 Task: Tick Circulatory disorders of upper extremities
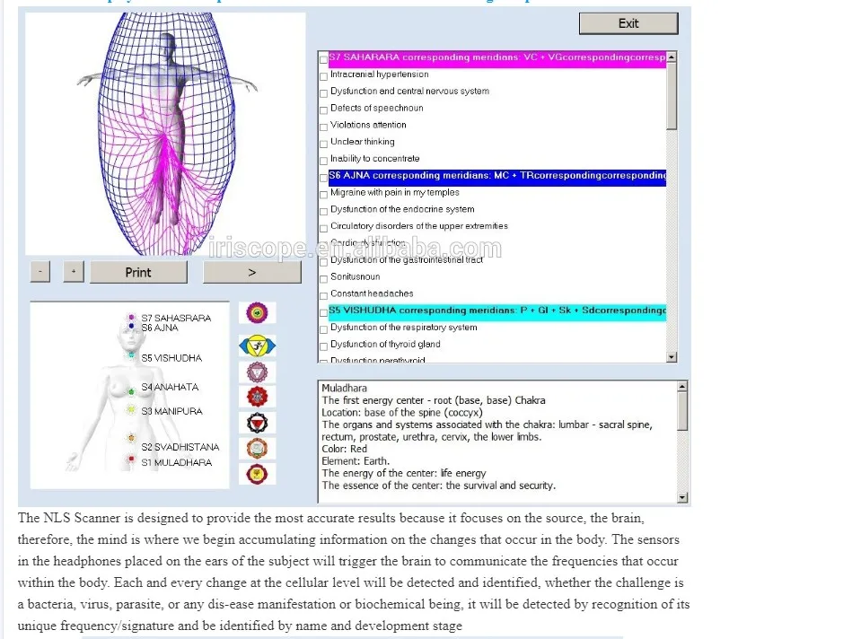pyautogui.click(x=324, y=228)
